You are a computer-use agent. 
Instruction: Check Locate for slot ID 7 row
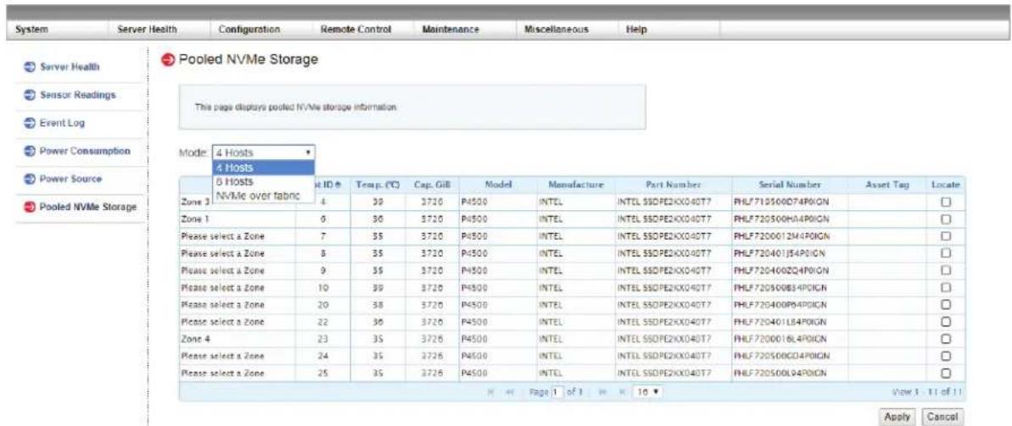946,236
